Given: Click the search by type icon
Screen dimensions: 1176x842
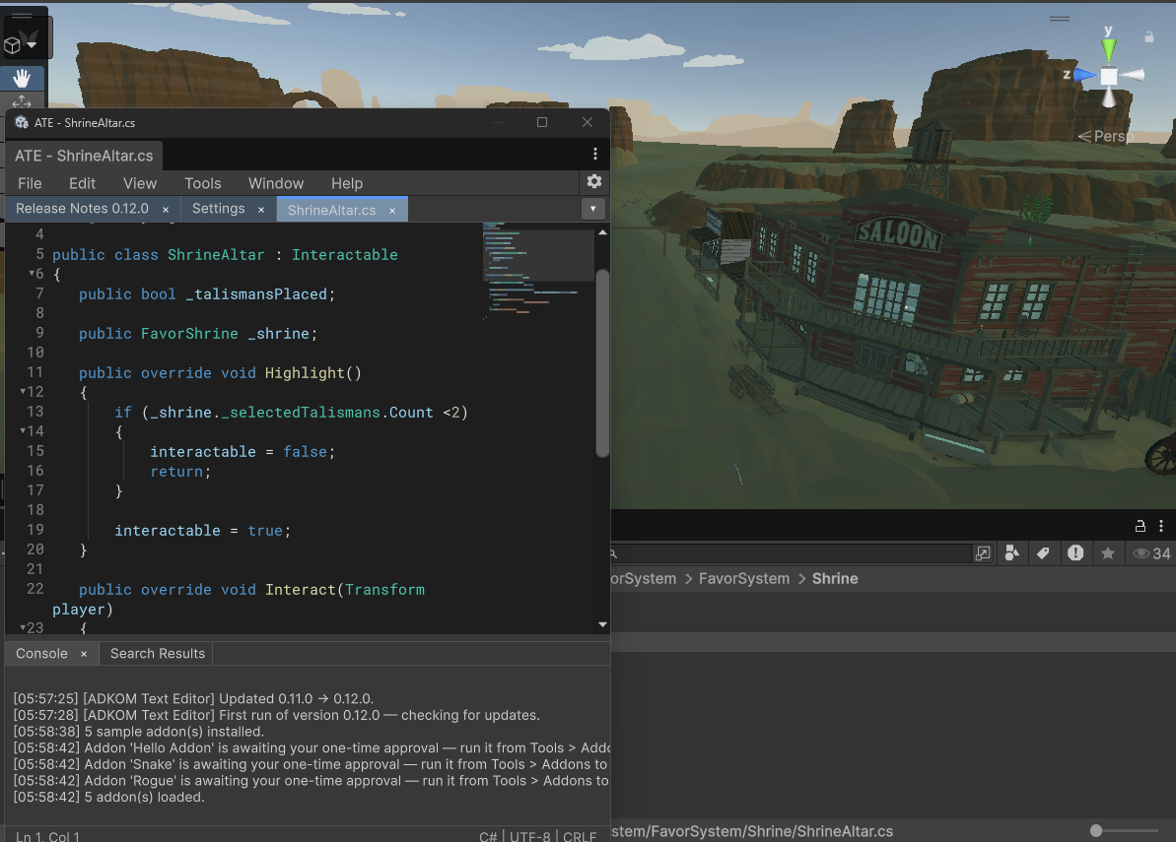Looking at the screenshot, I should (x=1012, y=553).
